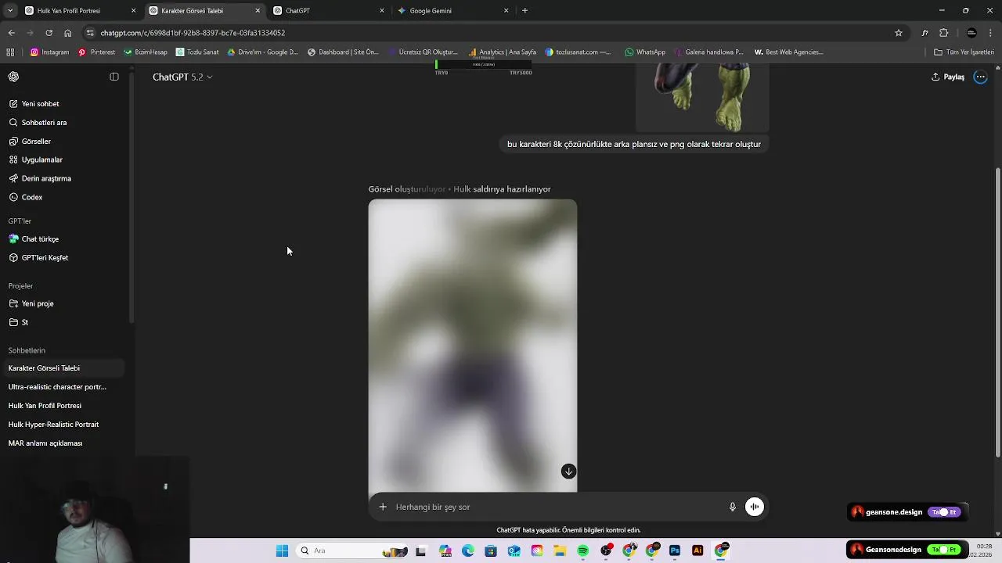Toggle the geansone.design overlay switch
Viewport: 1002px width, 563px height.
pyautogui.click(x=944, y=512)
